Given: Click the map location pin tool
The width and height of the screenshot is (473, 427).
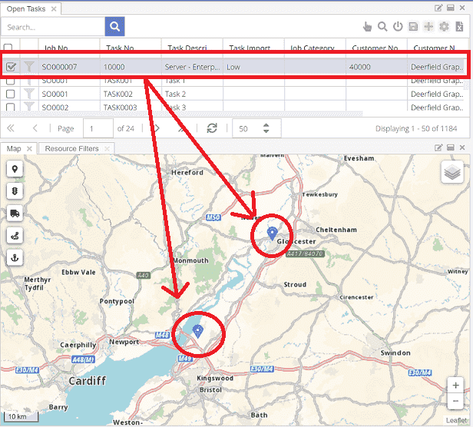Looking at the screenshot, I should tap(15, 169).
